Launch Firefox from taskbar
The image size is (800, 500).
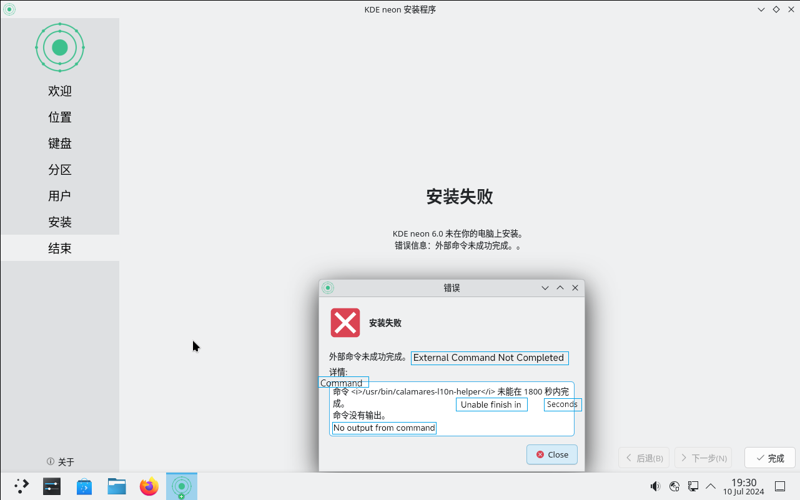(149, 486)
